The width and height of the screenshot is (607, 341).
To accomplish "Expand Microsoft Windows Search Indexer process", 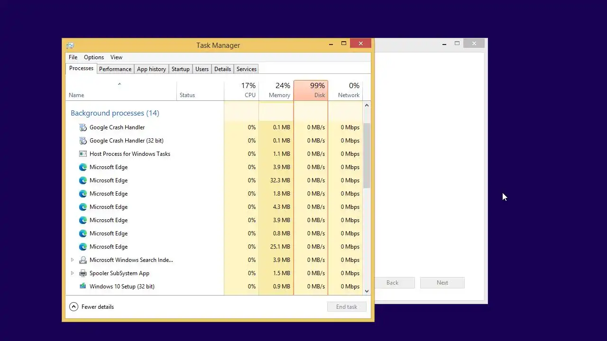I will tap(72, 260).
